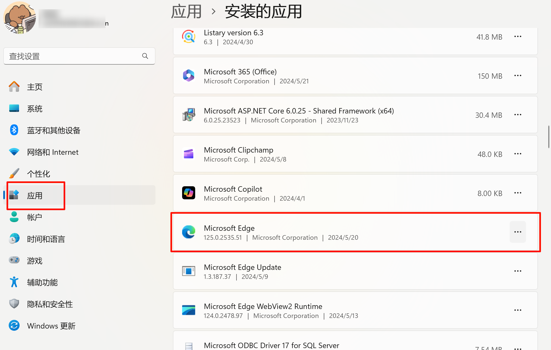
Task: Open more options for Microsoft Edge
Action: pyautogui.click(x=518, y=232)
